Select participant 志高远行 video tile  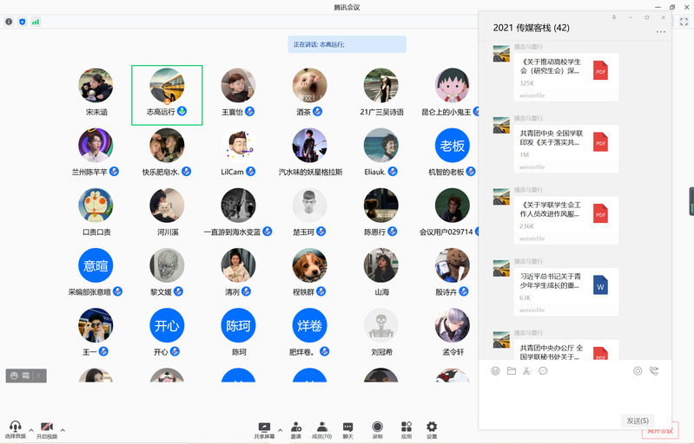[167, 95]
